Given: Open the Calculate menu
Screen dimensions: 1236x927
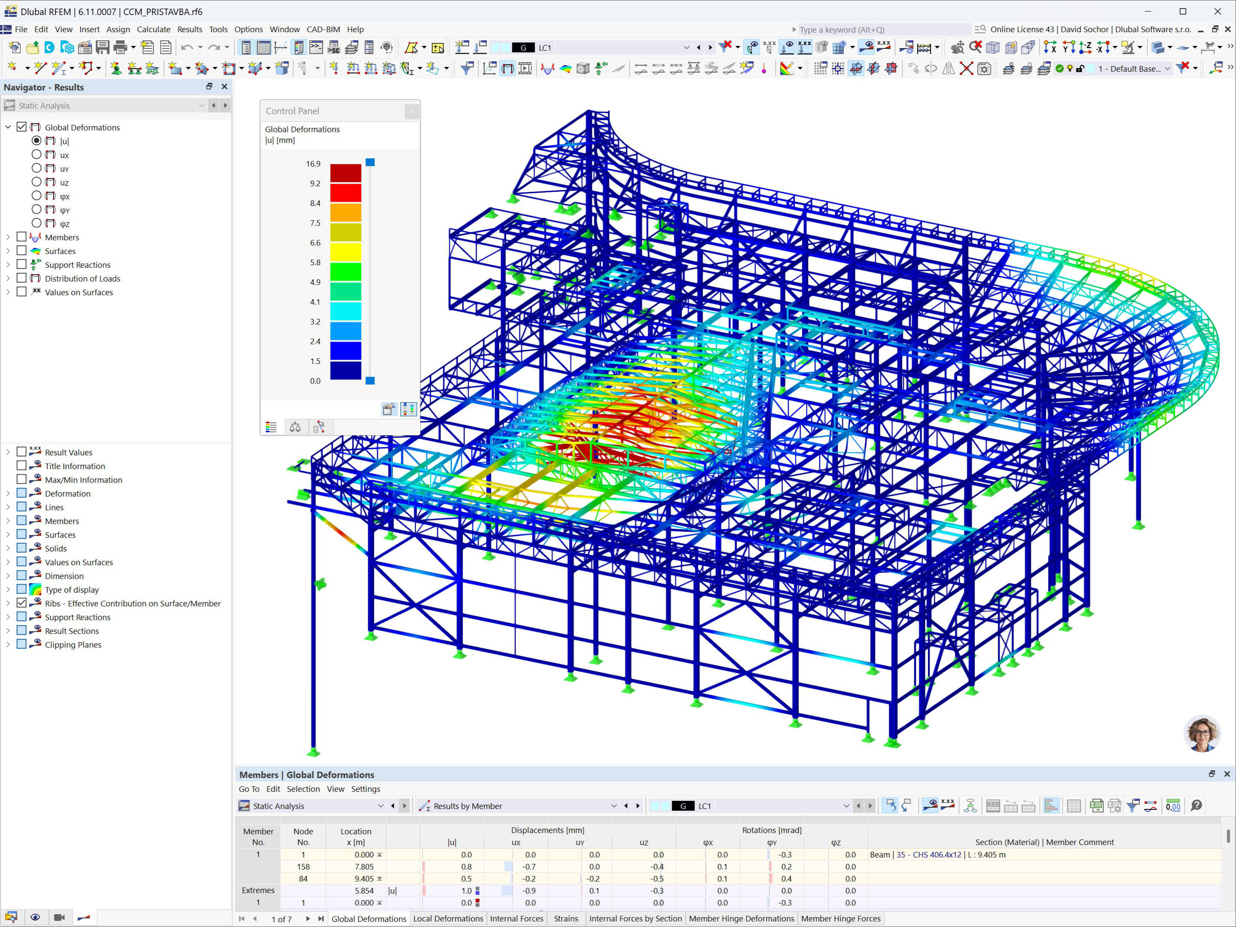Looking at the screenshot, I should coord(153,30).
